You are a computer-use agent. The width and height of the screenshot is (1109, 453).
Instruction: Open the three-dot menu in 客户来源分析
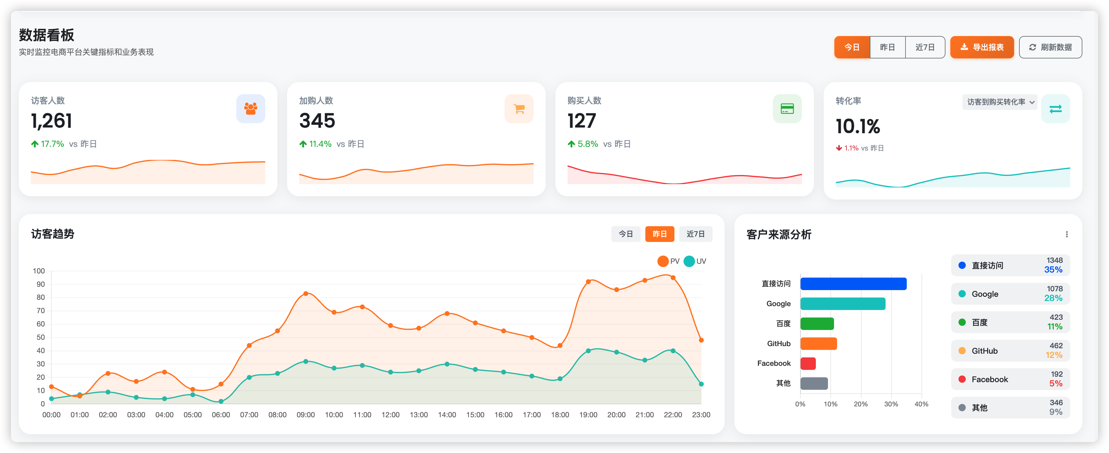click(1066, 234)
